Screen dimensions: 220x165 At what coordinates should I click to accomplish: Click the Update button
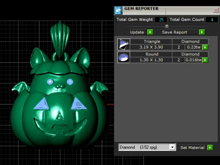pos(137,32)
